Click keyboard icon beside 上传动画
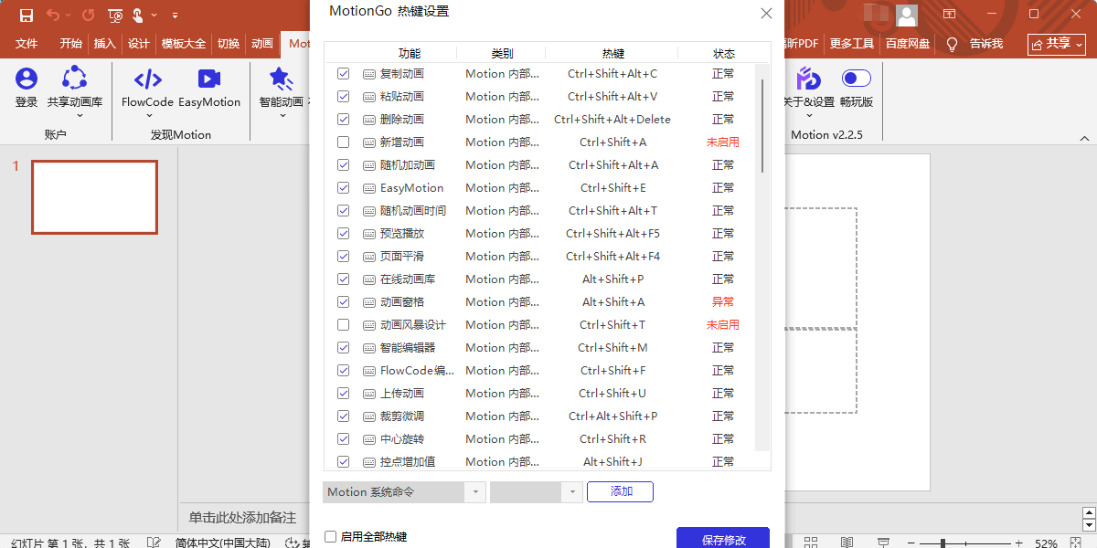The image size is (1097, 548). pos(368,394)
